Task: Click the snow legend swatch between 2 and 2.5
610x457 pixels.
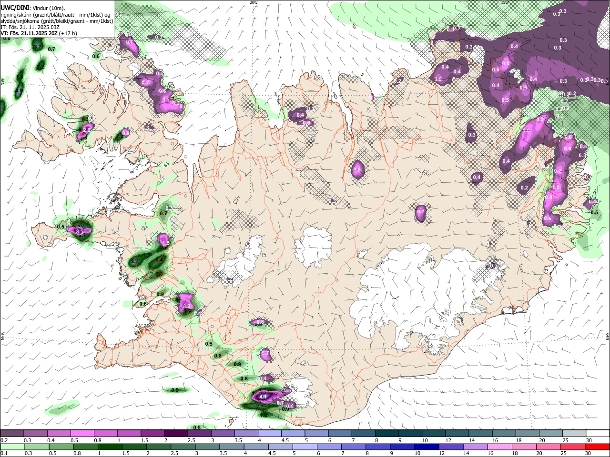Action: [x=176, y=433]
